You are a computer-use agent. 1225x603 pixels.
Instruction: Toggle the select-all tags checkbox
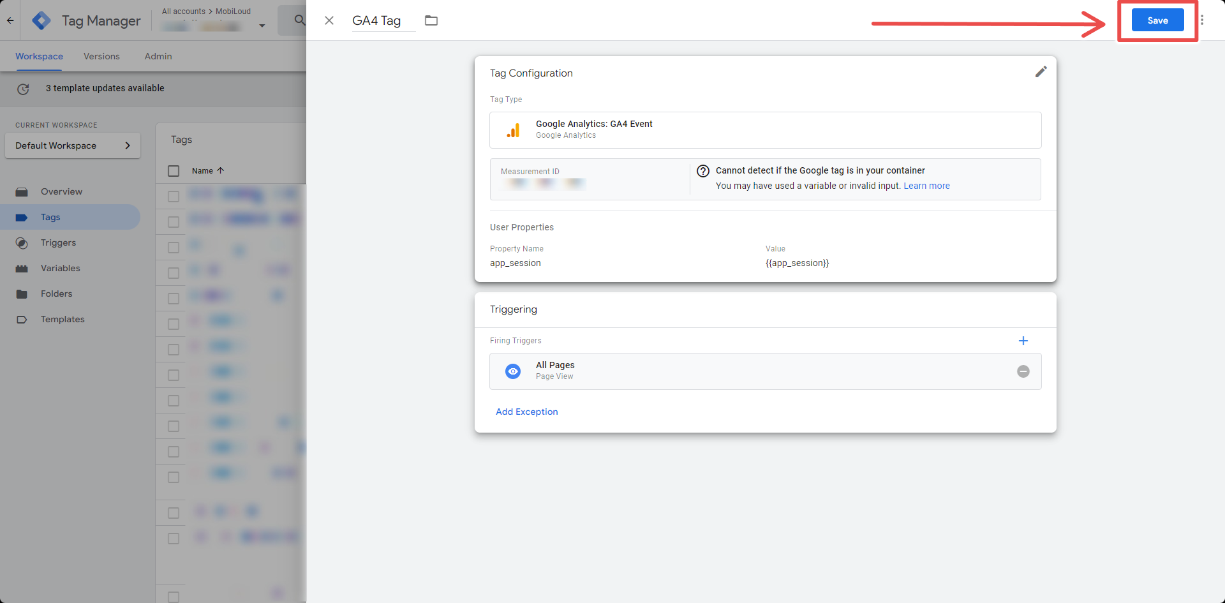pyautogui.click(x=174, y=170)
